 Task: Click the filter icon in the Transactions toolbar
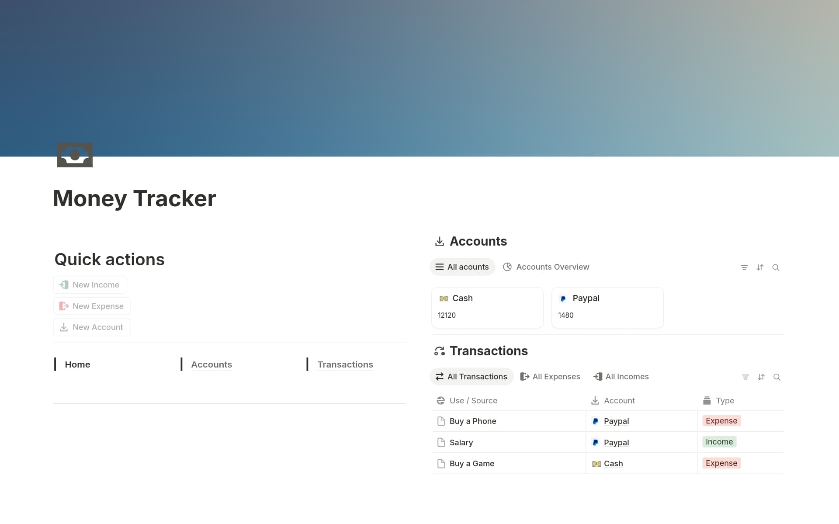click(745, 377)
